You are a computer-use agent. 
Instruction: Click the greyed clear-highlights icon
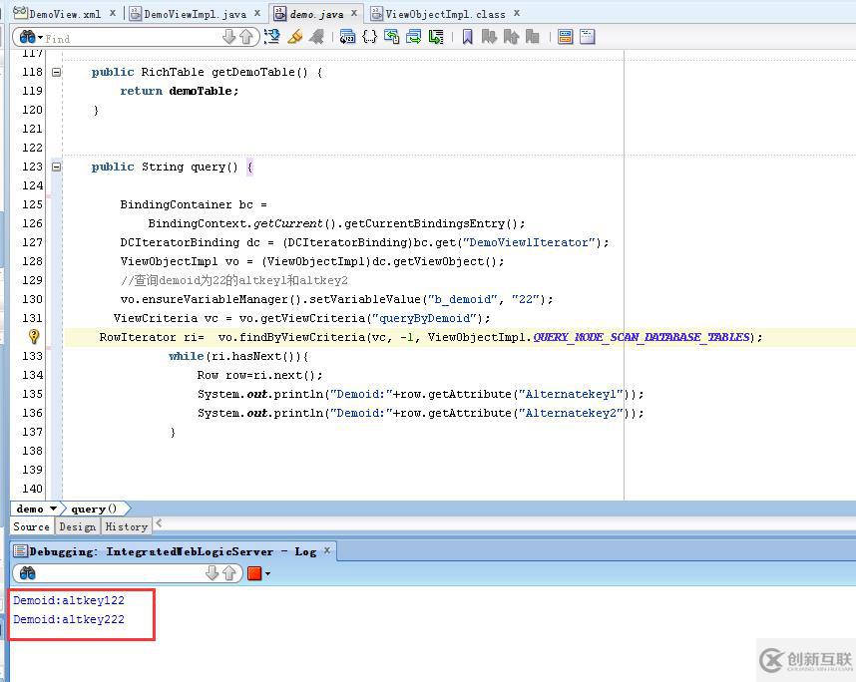click(316, 37)
